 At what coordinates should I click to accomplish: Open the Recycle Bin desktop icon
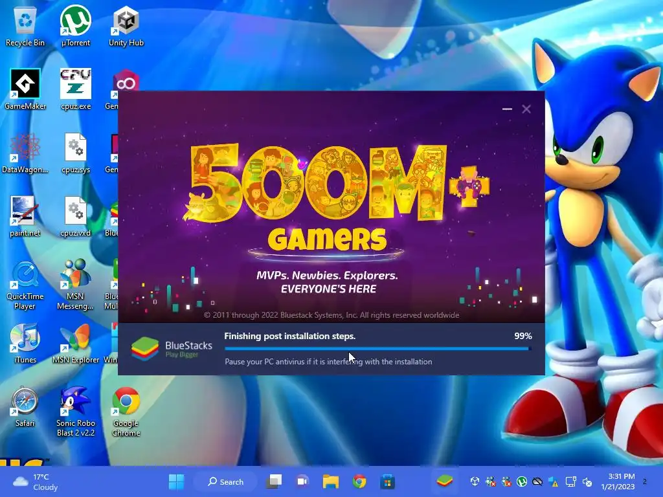25,27
